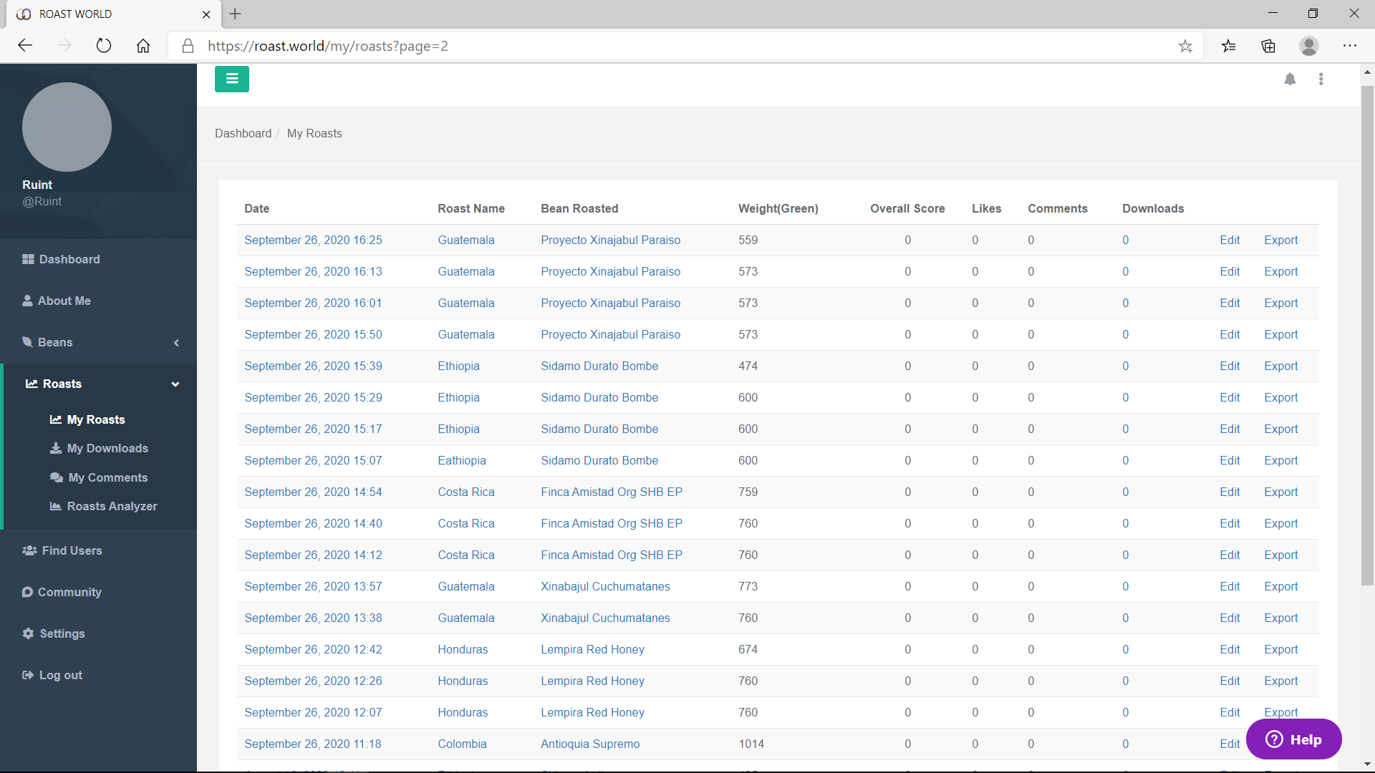Open roast dated September 26, 2020 16:25
Screen dimensions: 1375x773
(x=313, y=240)
